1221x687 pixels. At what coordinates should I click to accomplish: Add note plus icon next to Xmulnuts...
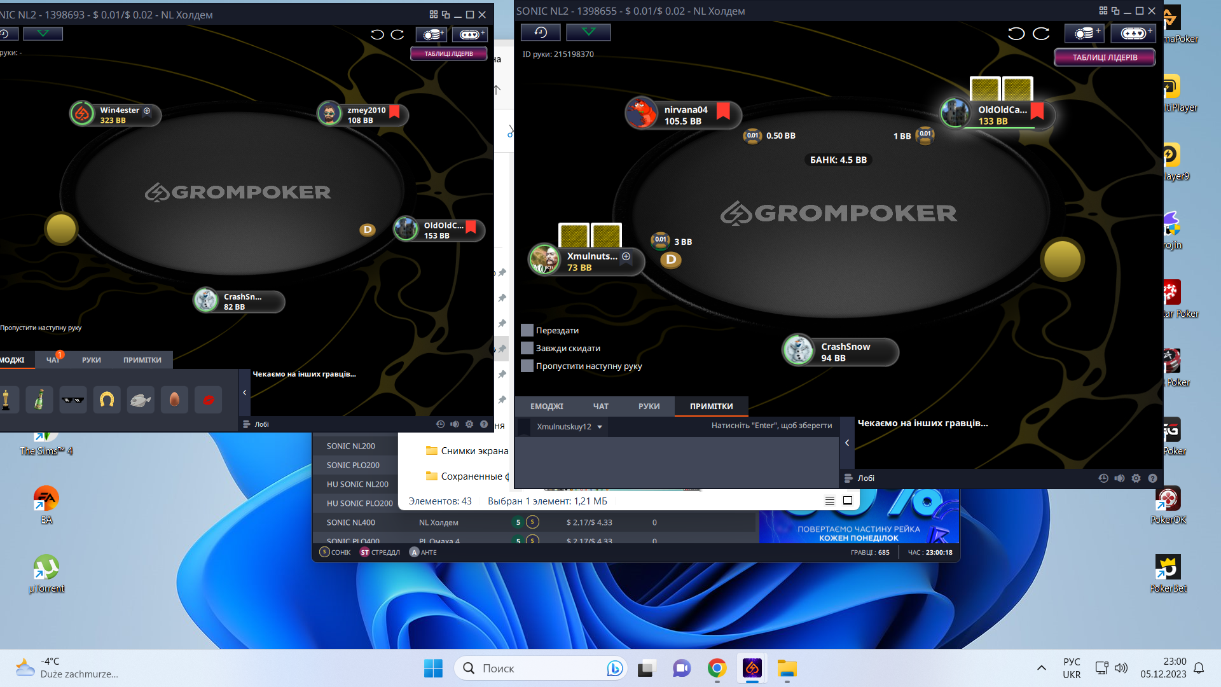pyautogui.click(x=626, y=256)
